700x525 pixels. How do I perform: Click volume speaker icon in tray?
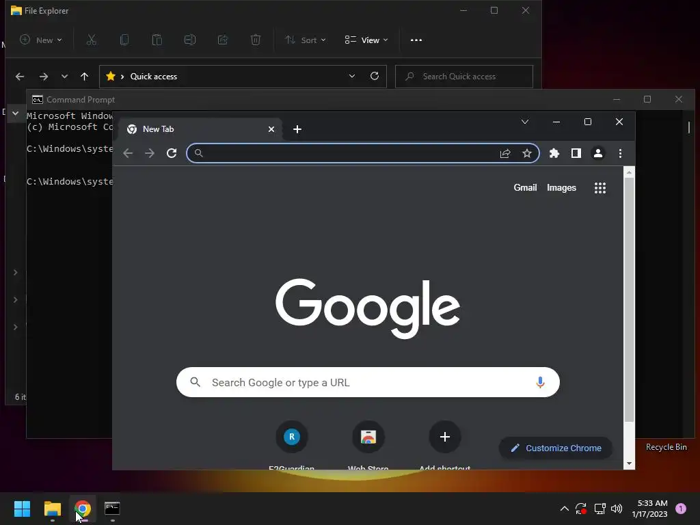click(617, 509)
